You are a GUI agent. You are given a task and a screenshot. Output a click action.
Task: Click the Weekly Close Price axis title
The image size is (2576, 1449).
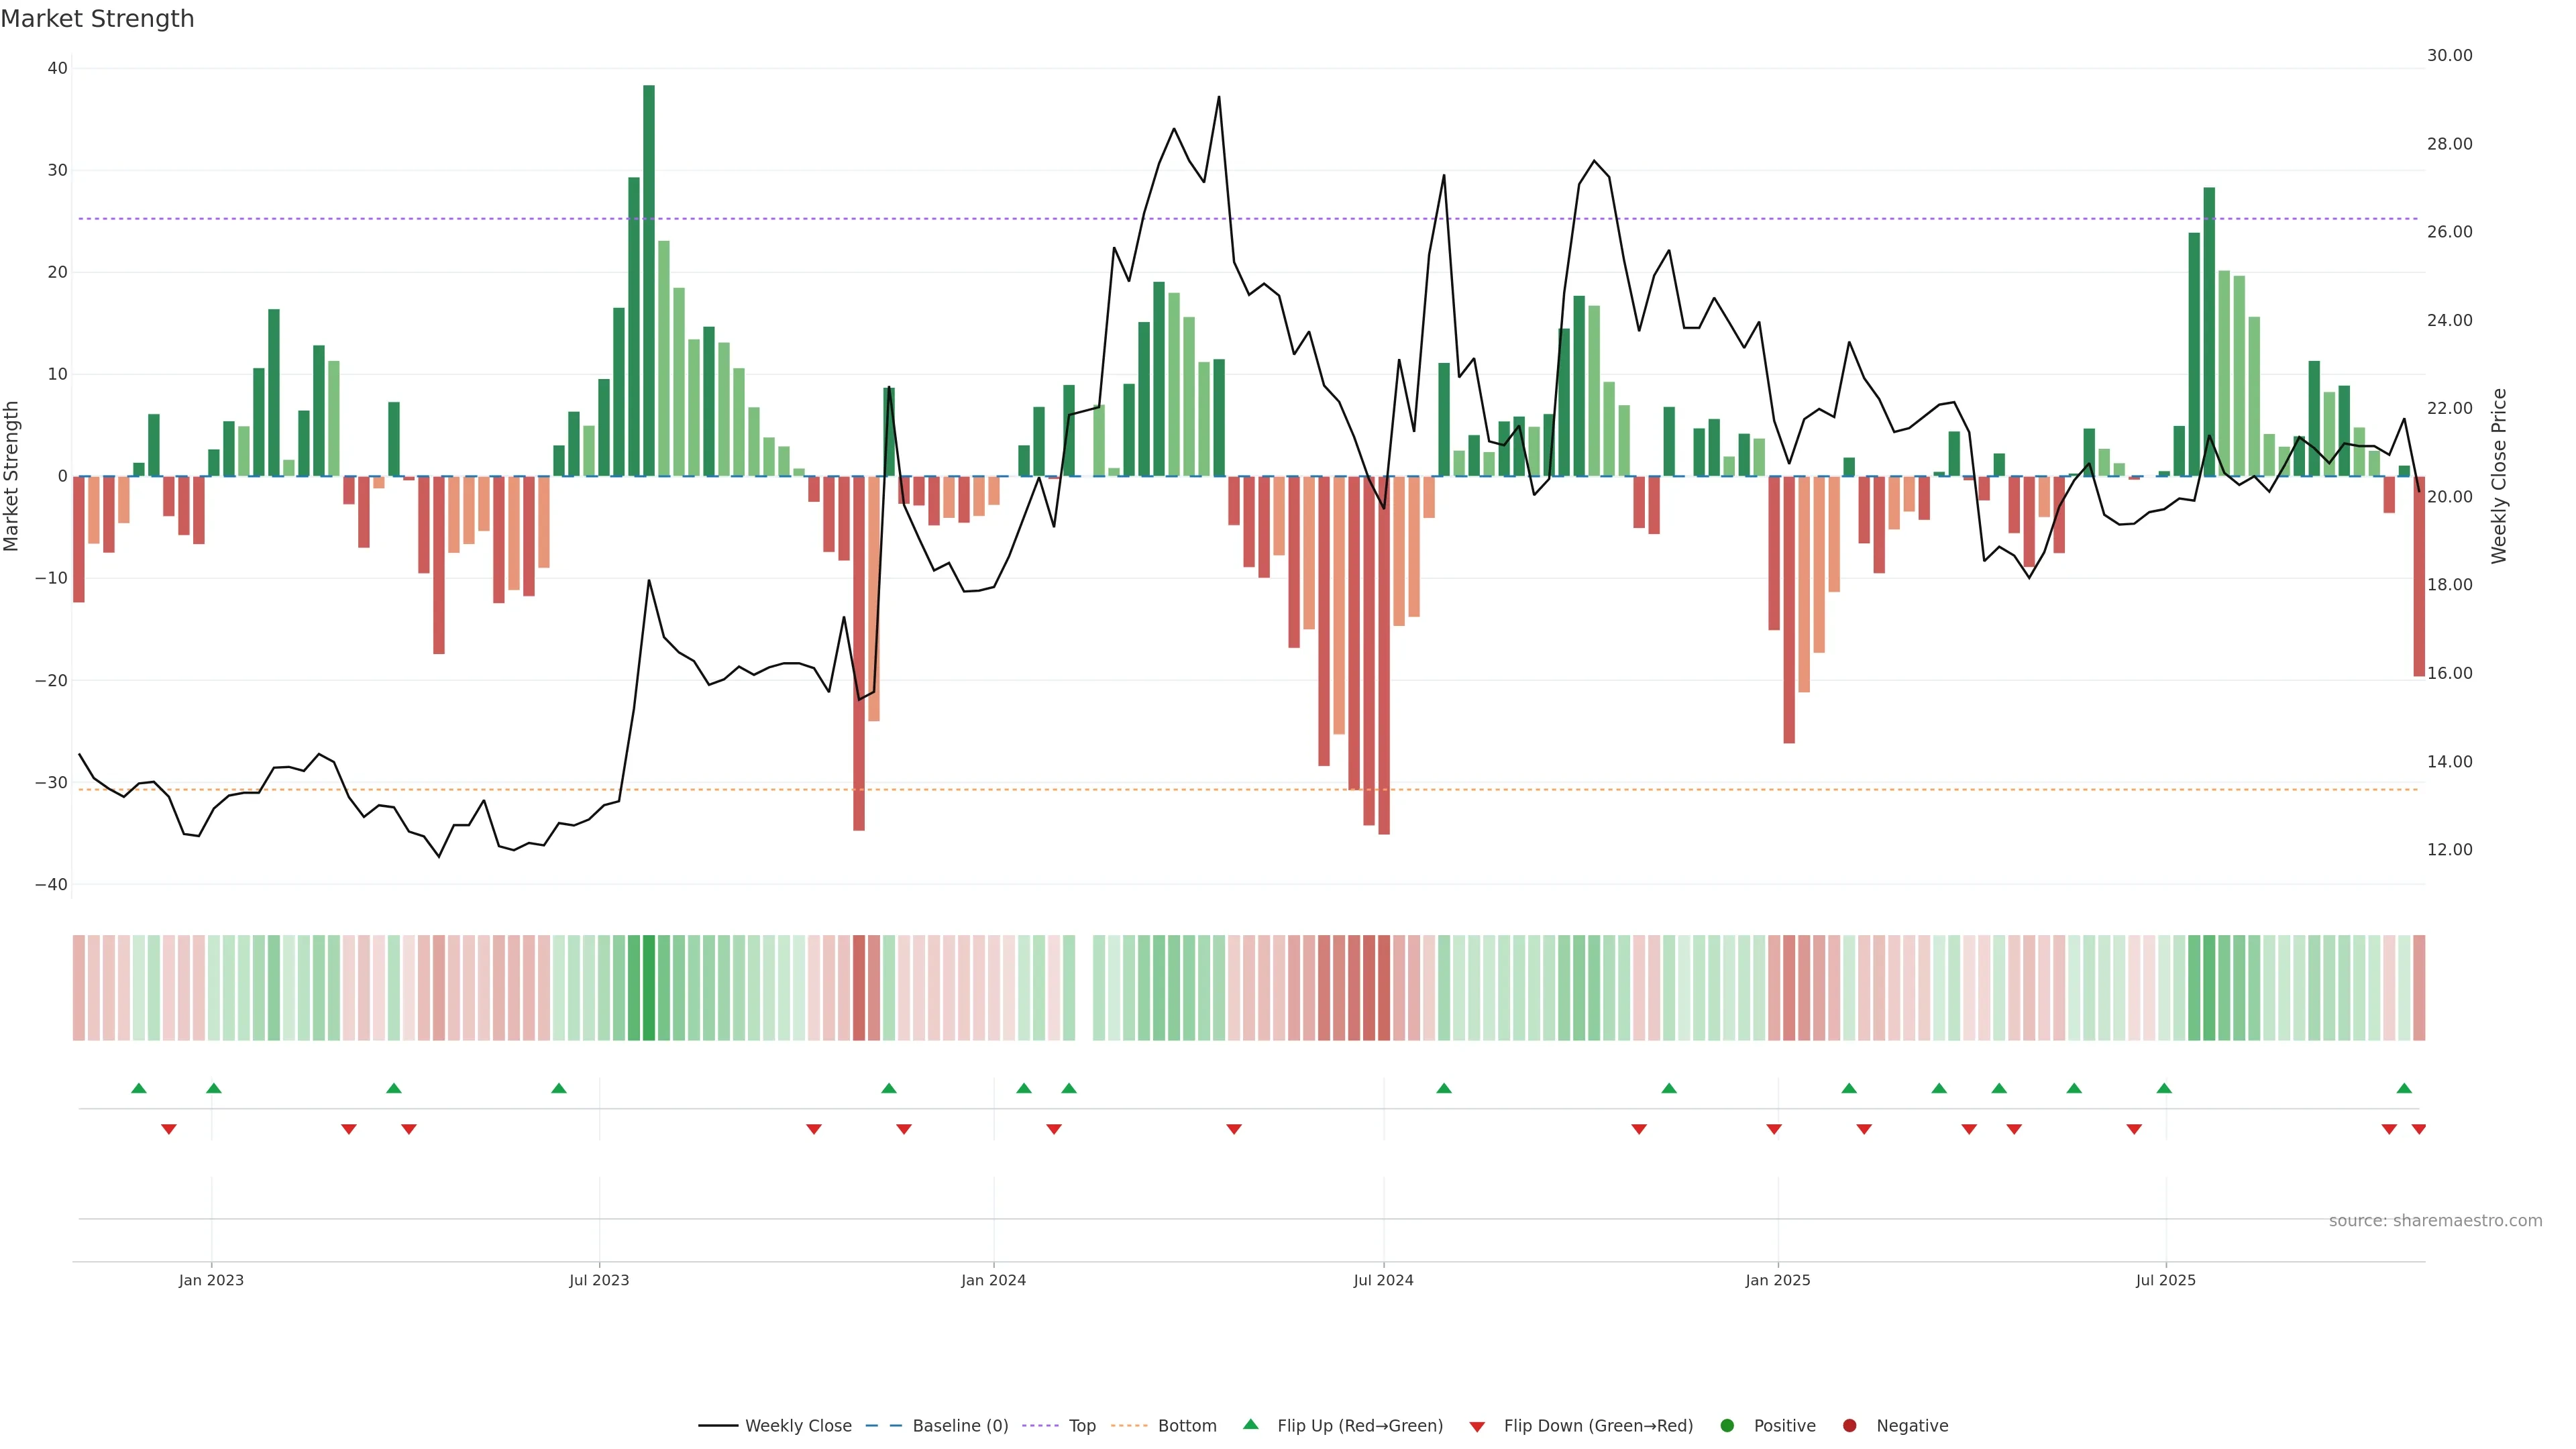(x=2498, y=476)
